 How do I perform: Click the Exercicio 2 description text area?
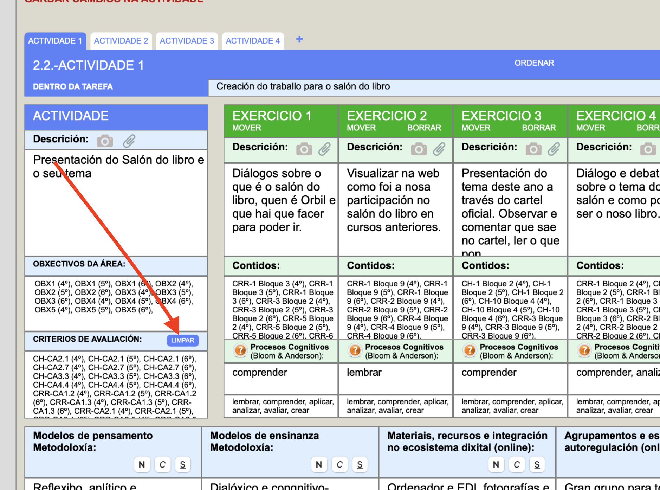395,209
